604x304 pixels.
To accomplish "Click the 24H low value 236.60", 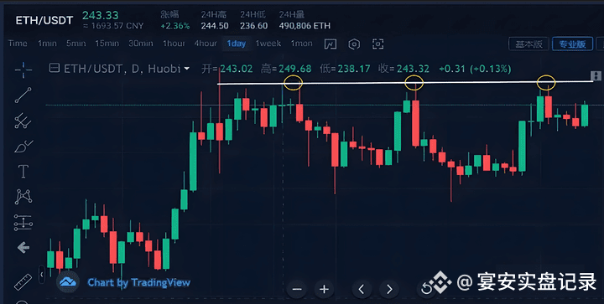I will [254, 26].
